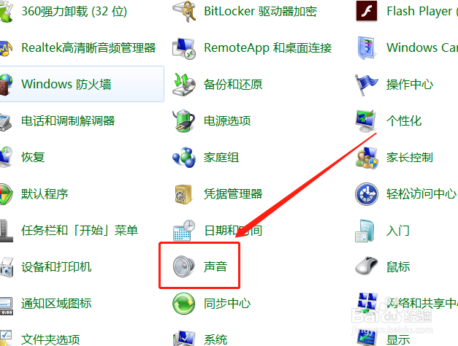This screenshot has height=346, width=458.
Task: Open the 声音 speaker icon
Action: [x=183, y=266]
